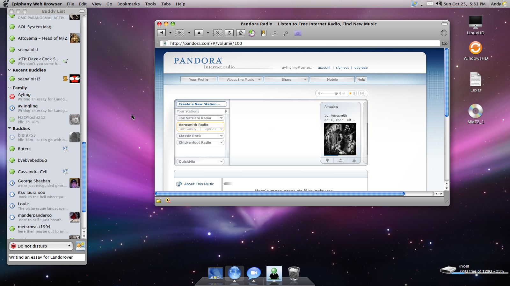Go forward with browser Forward arrow
This screenshot has width=510, height=286.
[180, 33]
